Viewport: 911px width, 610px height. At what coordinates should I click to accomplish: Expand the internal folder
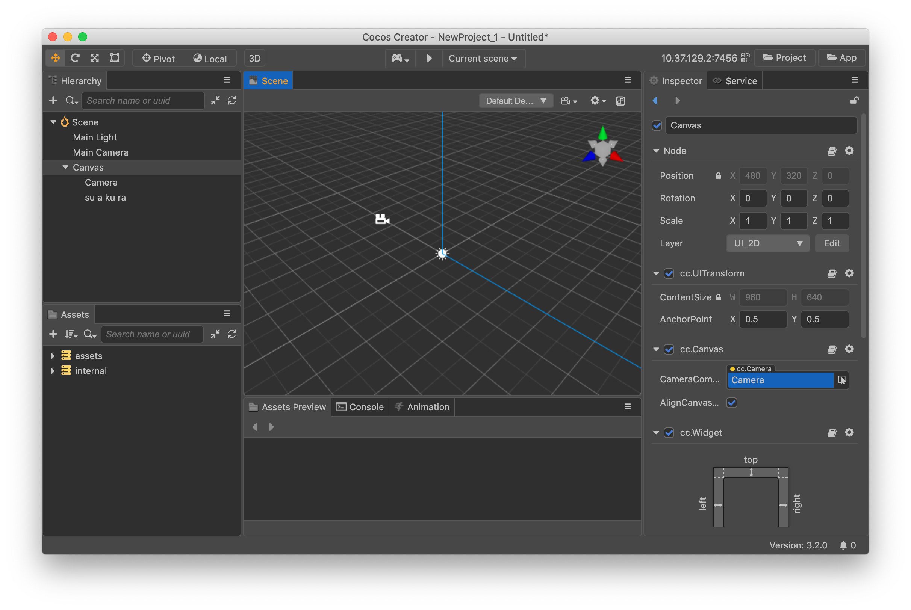click(53, 371)
